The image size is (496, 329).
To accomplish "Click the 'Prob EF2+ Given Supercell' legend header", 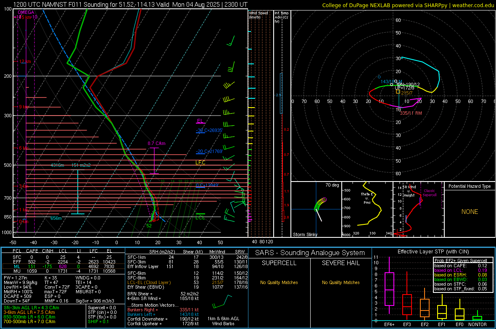I will tap(461, 261).
